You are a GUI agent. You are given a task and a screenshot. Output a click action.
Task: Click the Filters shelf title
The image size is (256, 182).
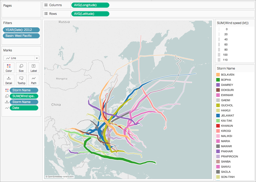tap(8, 23)
